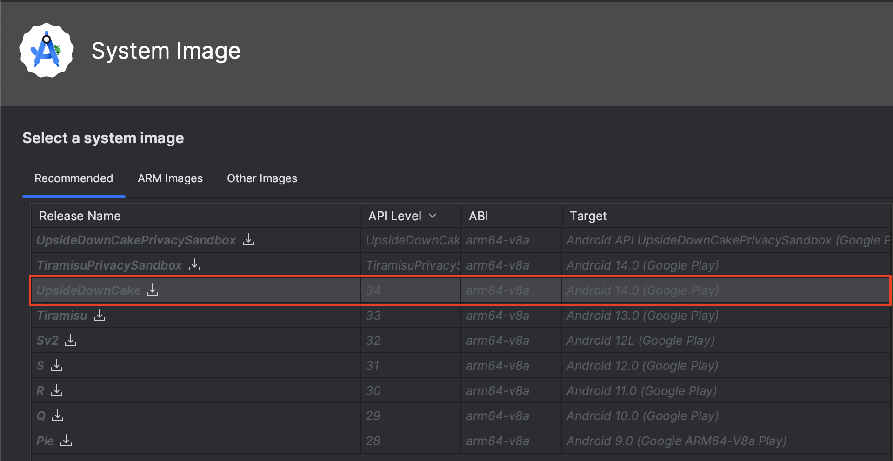
Task: Click the download icon beside release S
Action: (x=57, y=365)
